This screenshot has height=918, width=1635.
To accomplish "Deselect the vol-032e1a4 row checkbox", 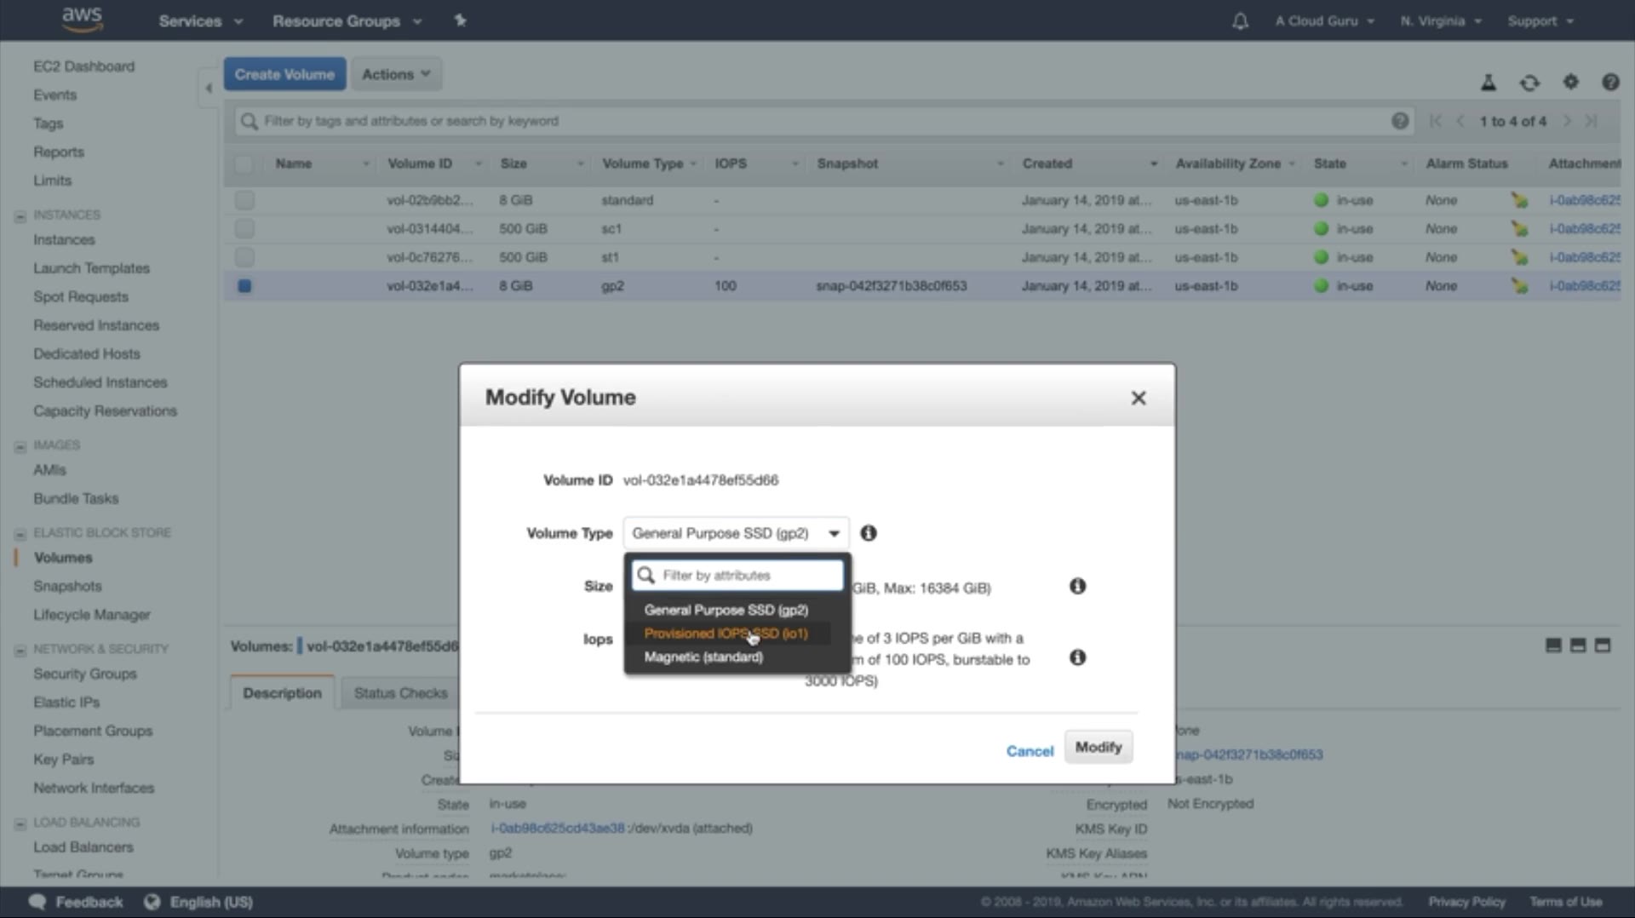I will pyautogui.click(x=244, y=286).
